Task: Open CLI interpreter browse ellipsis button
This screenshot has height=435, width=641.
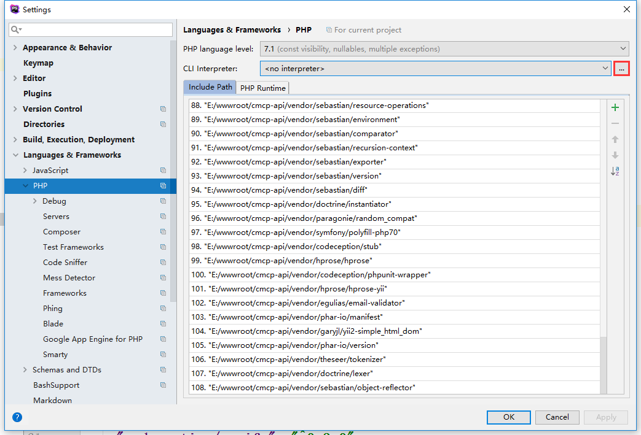Action: (621, 69)
